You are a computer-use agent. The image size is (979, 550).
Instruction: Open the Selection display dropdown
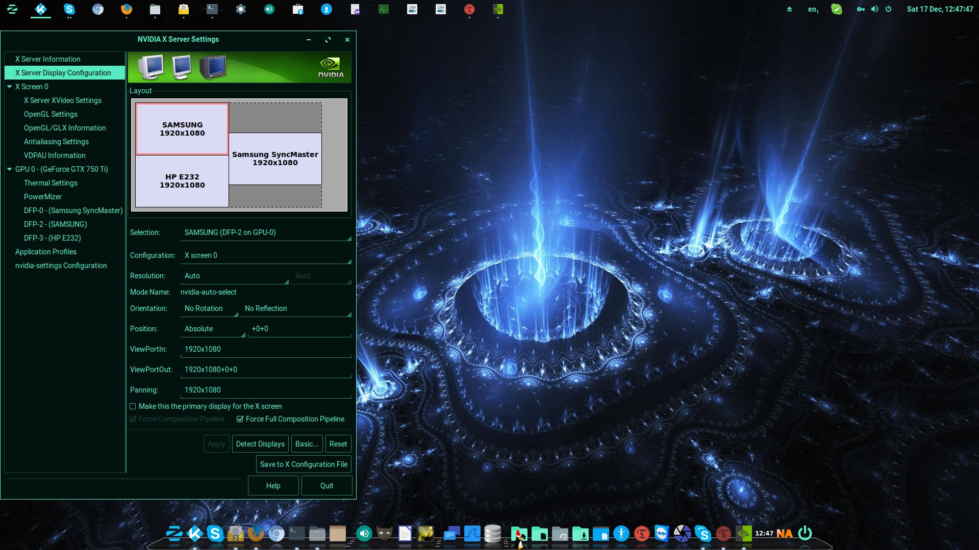click(266, 232)
